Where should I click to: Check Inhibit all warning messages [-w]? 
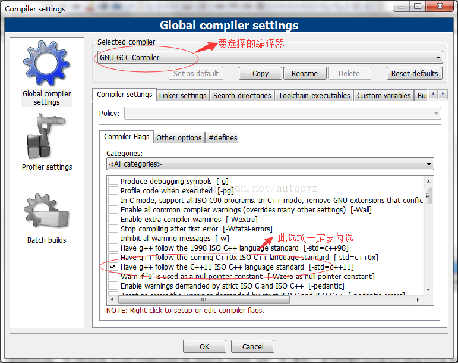113,238
